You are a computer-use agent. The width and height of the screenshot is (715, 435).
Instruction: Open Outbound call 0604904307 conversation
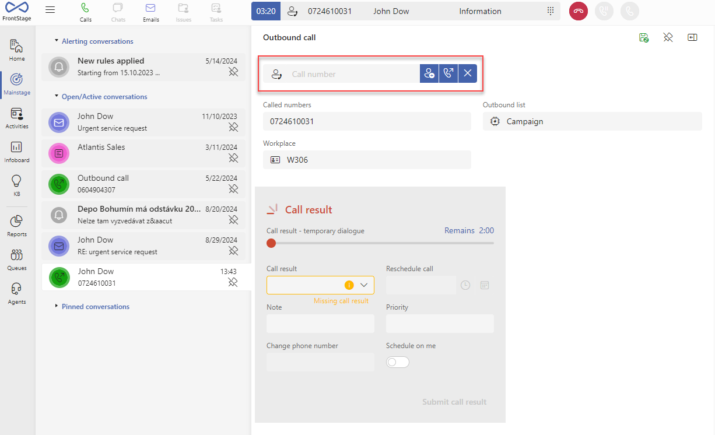[x=143, y=184]
